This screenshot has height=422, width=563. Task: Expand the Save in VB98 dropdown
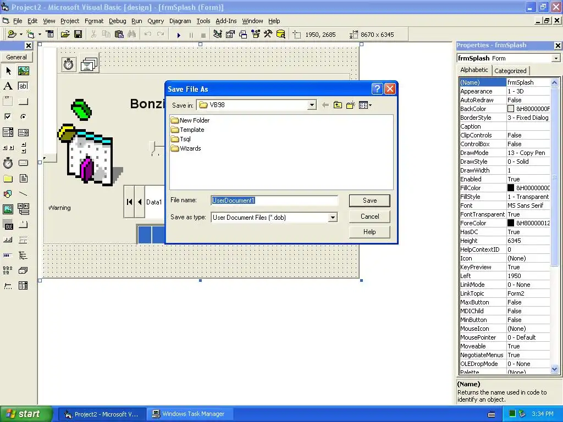[x=312, y=105]
